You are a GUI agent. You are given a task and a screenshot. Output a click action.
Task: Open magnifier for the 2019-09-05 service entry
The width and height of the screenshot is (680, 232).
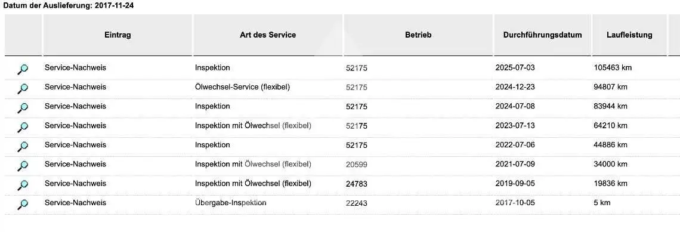[23, 185]
